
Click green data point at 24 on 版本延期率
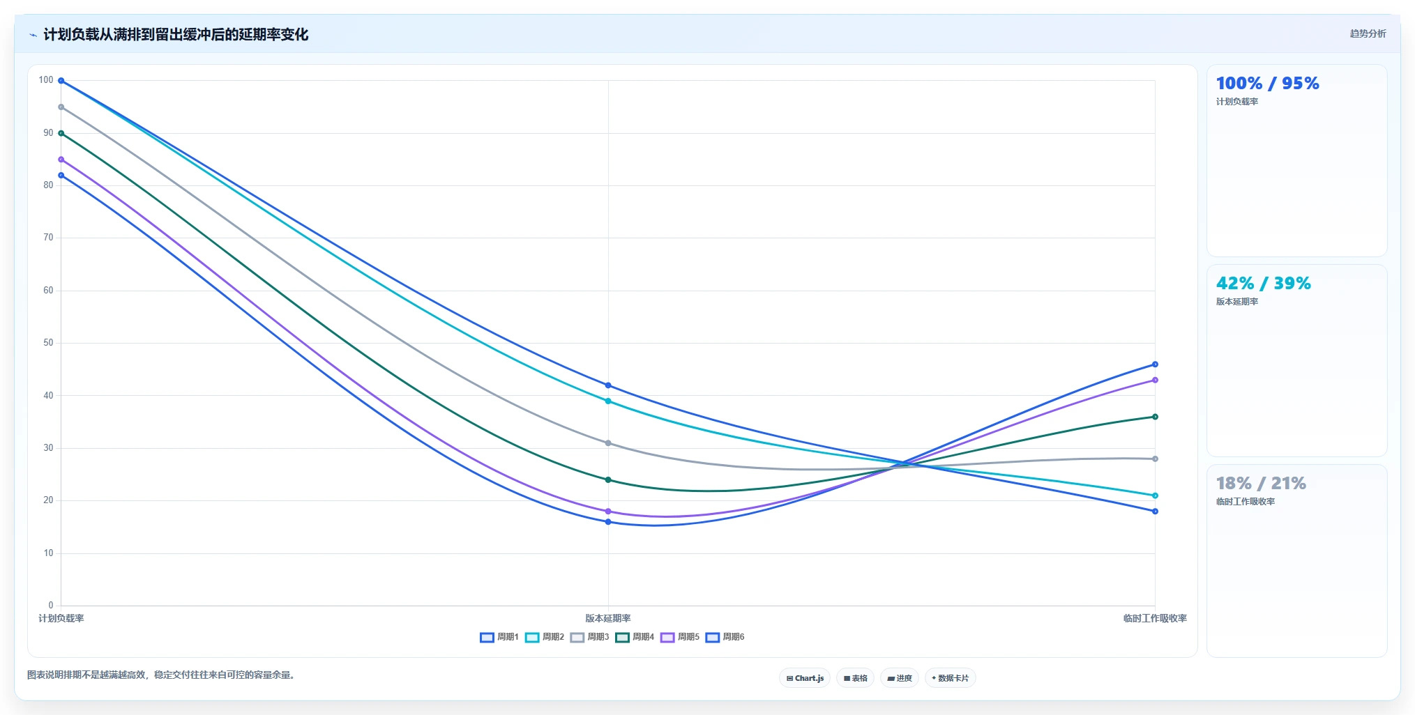point(608,480)
